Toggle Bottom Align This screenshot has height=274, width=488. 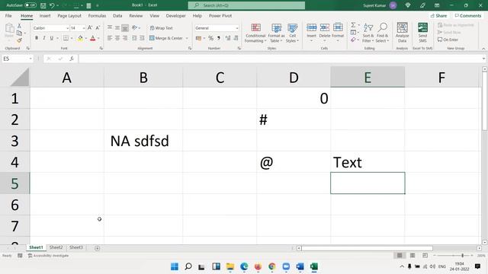(125, 28)
